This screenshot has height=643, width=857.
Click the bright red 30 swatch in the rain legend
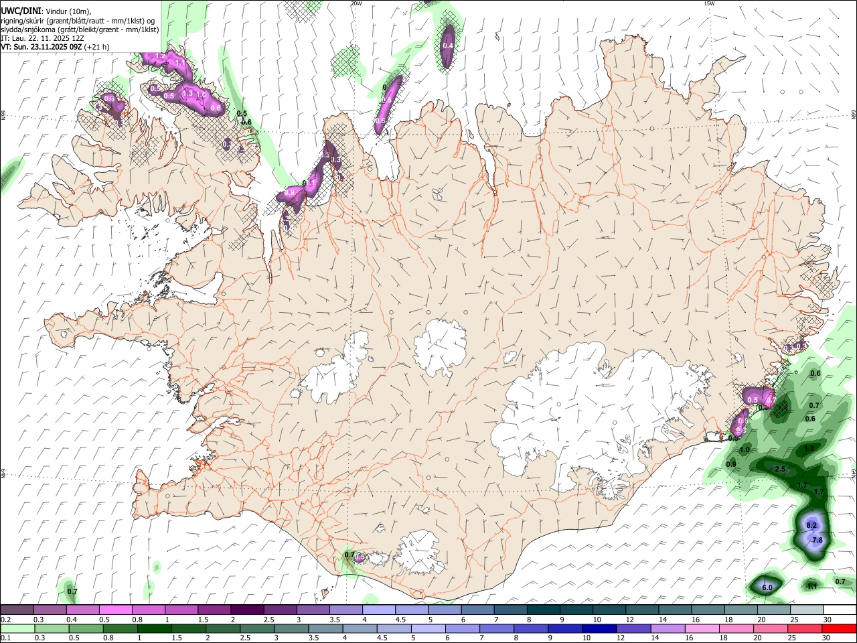pos(839,628)
